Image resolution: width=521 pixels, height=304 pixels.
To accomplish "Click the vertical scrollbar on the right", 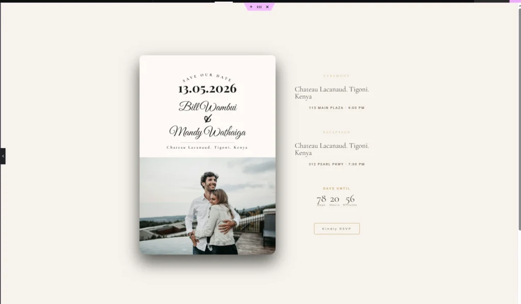I will [519, 118].
